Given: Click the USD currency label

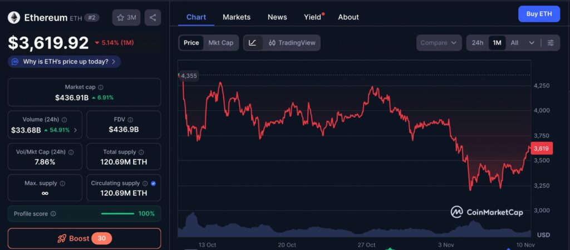Looking at the screenshot, I should (544, 235).
